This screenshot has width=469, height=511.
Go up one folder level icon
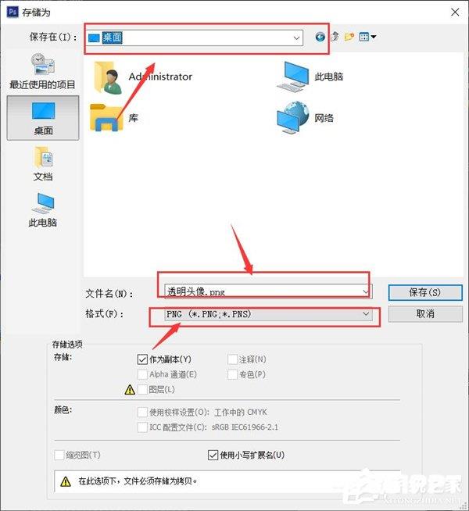(335, 37)
